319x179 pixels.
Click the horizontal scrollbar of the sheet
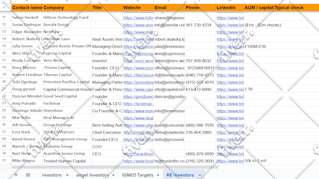pos(115,167)
